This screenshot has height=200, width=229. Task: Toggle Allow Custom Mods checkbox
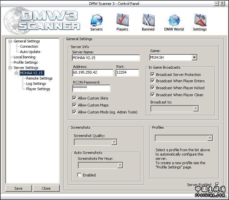tap(74, 112)
